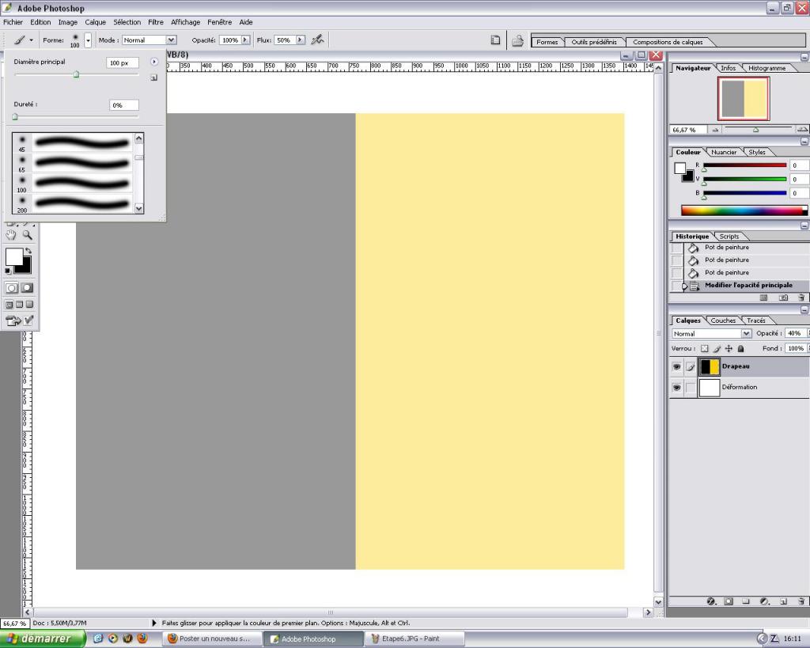Click the Diamètre principal slider handle
This screenshot has height=648, width=810.
coord(77,75)
